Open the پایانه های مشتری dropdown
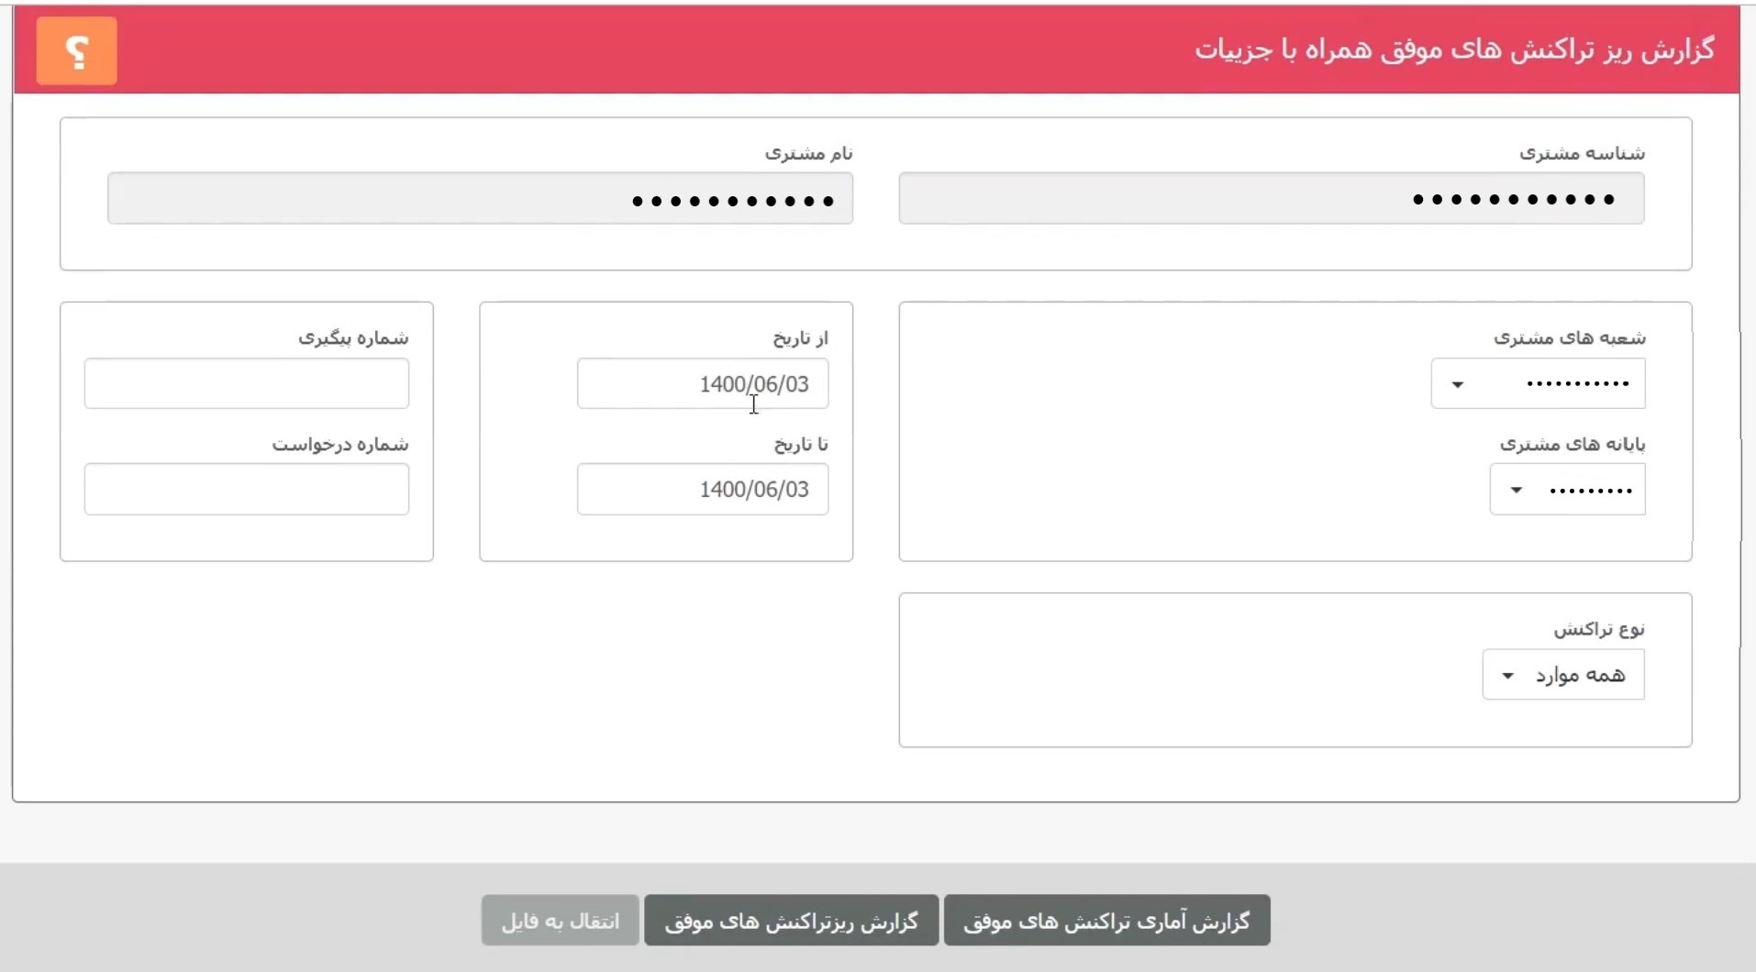The height and width of the screenshot is (972, 1756). pos(1567,490)
